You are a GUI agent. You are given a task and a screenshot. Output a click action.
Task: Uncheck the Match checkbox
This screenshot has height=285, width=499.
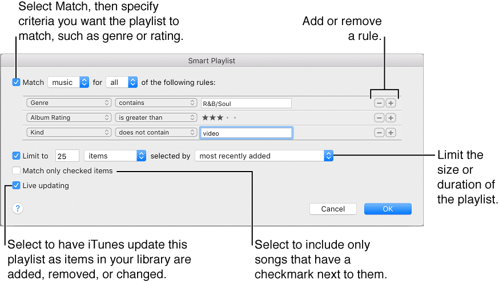click(16, 82)
